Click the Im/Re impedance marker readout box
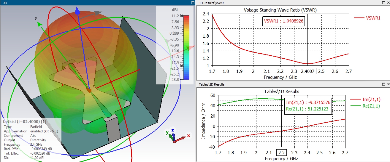 tap(308, 106)
